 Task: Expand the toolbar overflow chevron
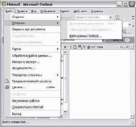pos(133,17)
